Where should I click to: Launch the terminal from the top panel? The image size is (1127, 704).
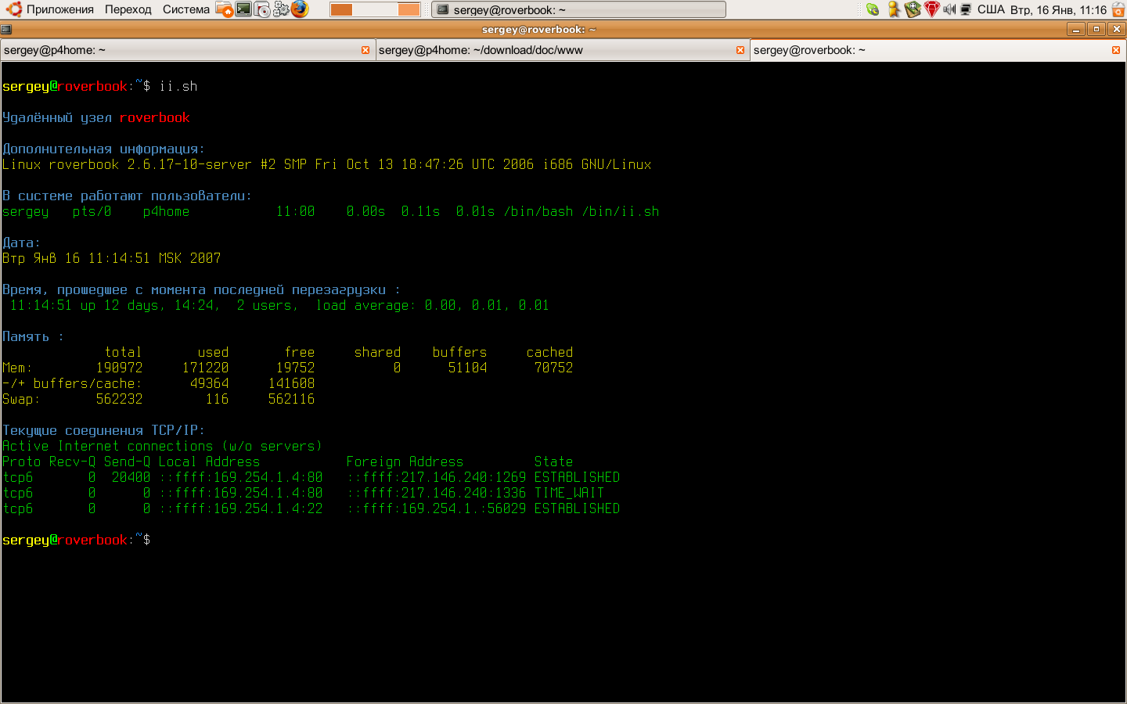[x=243, y=9]
